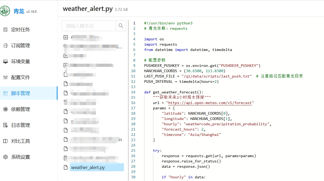Click the 日志管理 sidebar icon
Viewport: 324px width, 181px height.
5,125
